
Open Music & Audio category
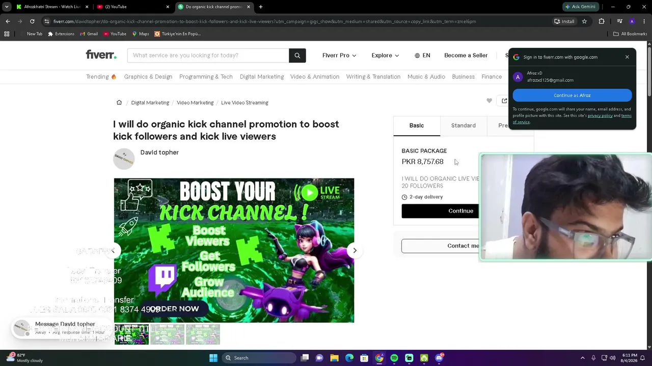pos(426,77)
